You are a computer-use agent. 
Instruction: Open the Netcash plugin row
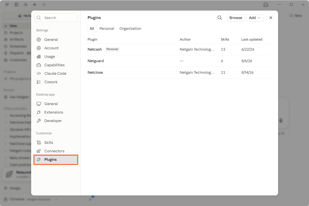point(178,49)
